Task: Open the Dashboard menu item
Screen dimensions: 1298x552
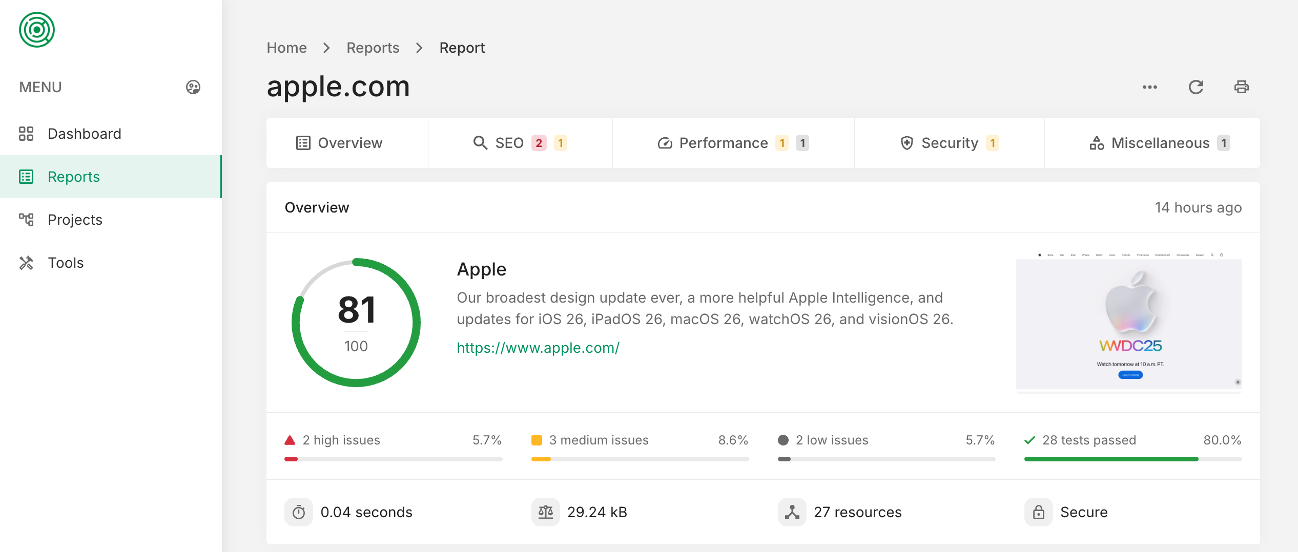Action: [x=111, y=134]
